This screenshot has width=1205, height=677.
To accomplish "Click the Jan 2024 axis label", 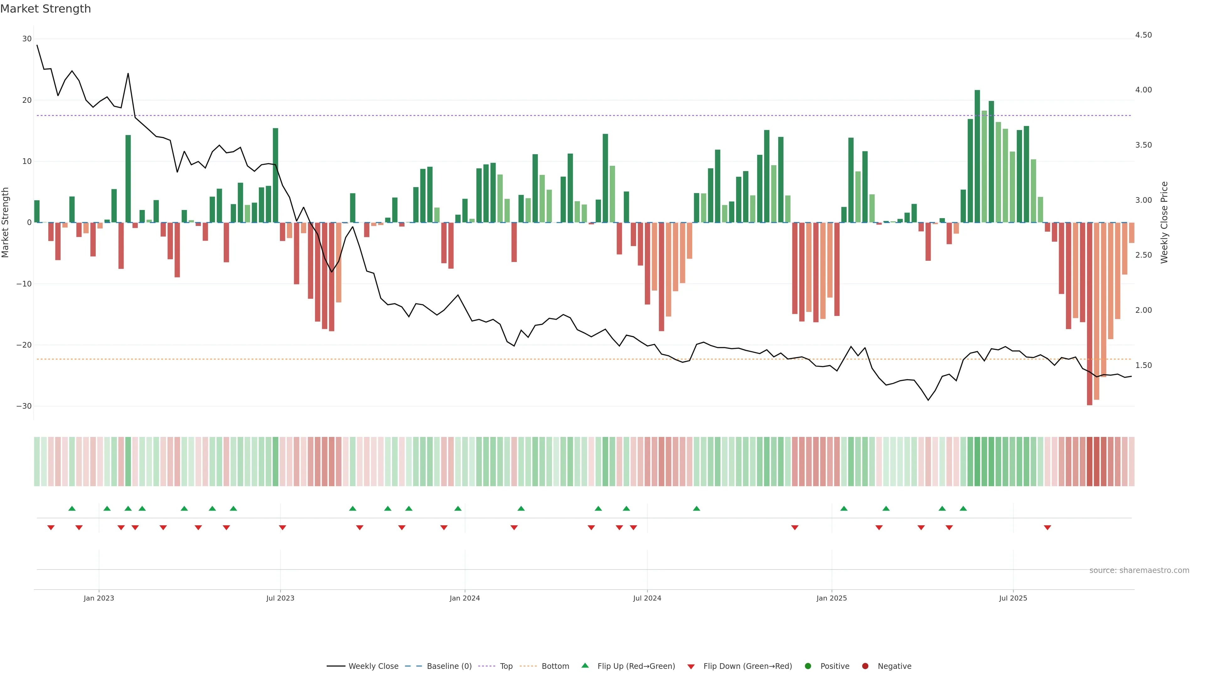I will pos(464,598).
